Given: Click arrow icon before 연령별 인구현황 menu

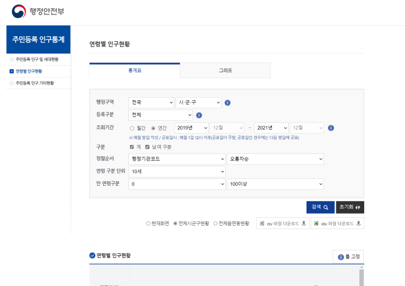Looking at the screenshot, I should point(12,71).
